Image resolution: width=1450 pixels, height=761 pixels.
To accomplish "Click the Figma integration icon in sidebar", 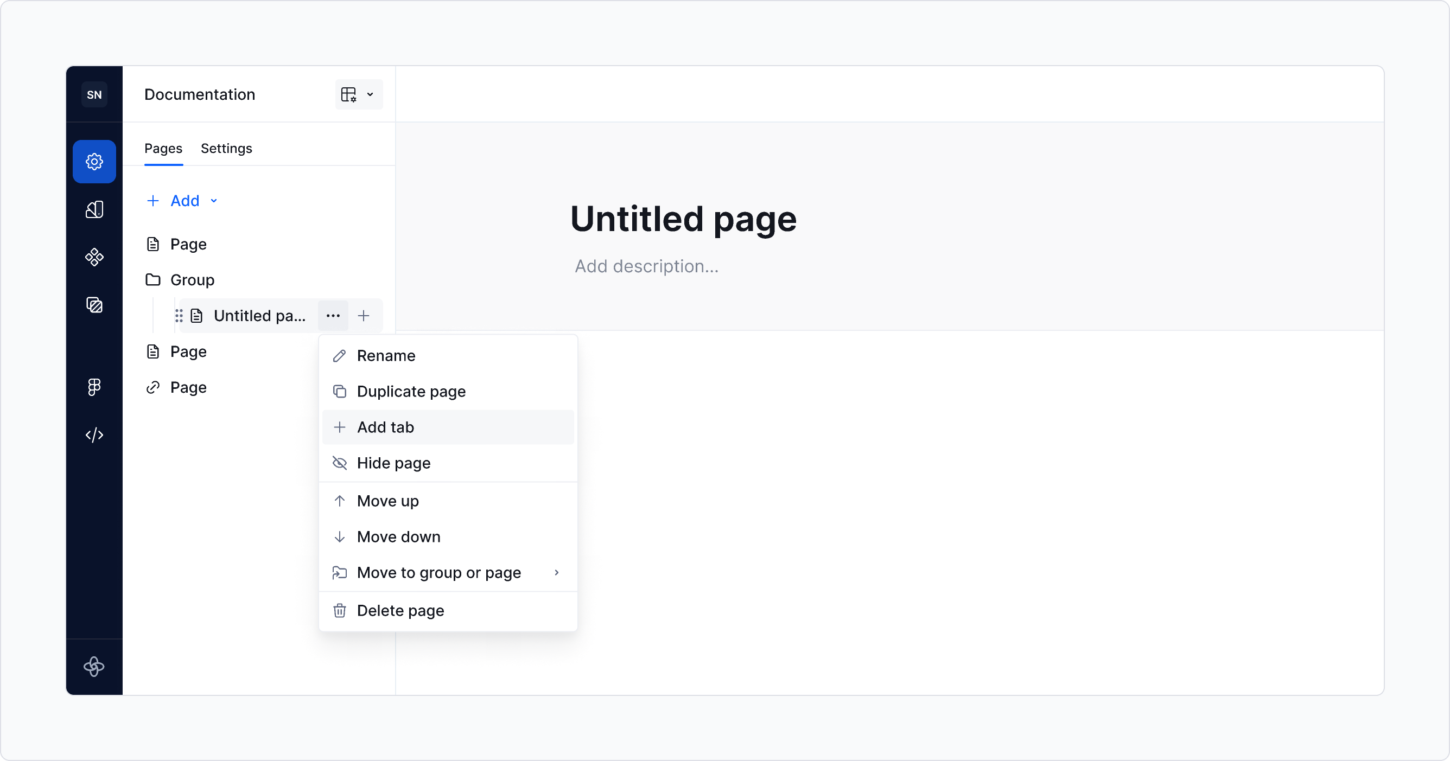I will (94, 386).
